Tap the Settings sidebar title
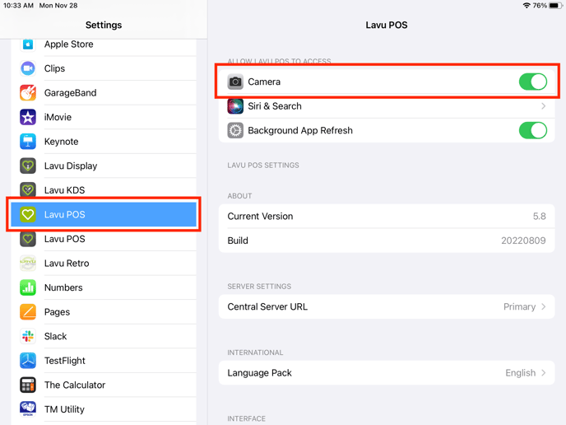 point(104,25)
